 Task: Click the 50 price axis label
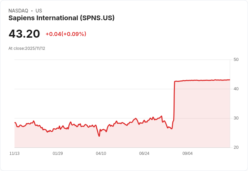pos(236,60)
